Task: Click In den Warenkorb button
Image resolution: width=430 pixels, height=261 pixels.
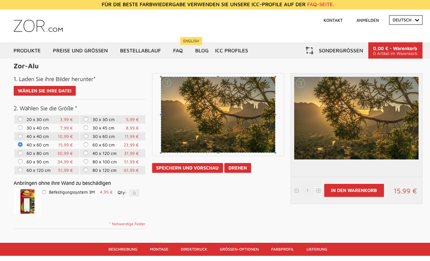Action: coord(354,190)
